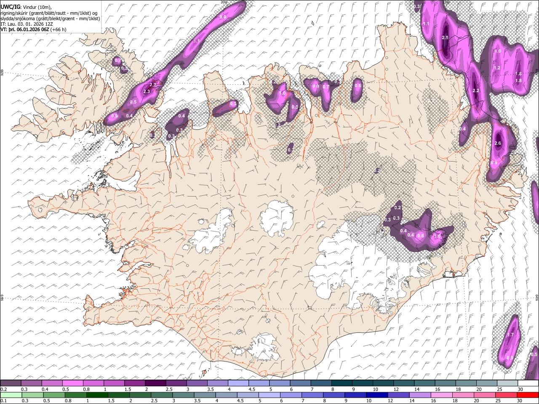
Task: Click the 2.3 precipitation value on map
Action: point(147,91)
